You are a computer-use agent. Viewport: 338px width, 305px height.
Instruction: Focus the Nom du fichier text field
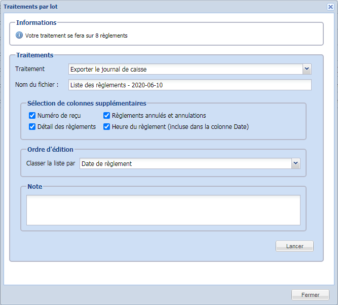click(x=190, y=85)
